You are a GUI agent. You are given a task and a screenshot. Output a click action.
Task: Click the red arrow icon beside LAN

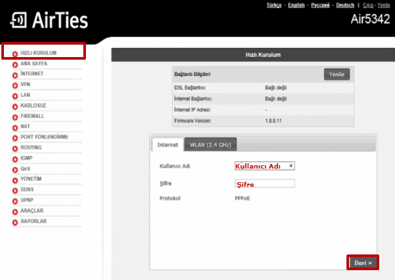[x=15, y=96]
